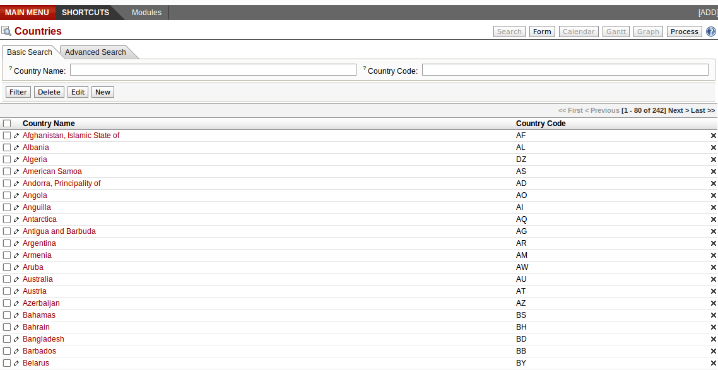Image resolution: width=718 pixels, height=370 pixels.
Task: Check the checkbox for American Samoa
Action: click(7, 171)
